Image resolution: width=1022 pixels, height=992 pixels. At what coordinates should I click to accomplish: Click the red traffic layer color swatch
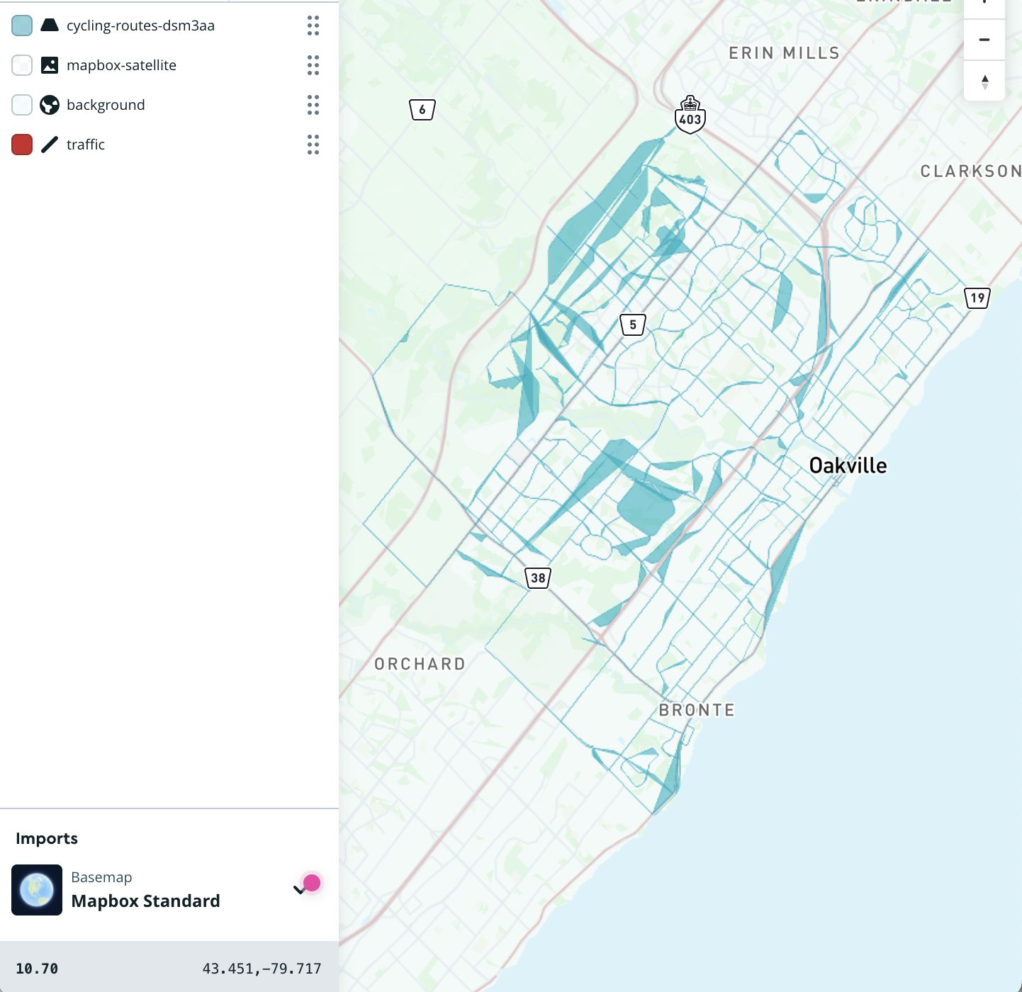pos(22,145)
